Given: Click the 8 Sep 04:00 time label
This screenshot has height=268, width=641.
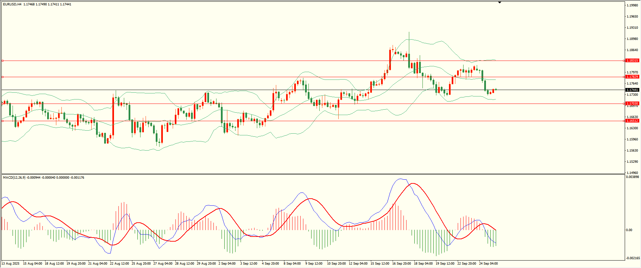Looking at the screenshot, I should [292, 264].
